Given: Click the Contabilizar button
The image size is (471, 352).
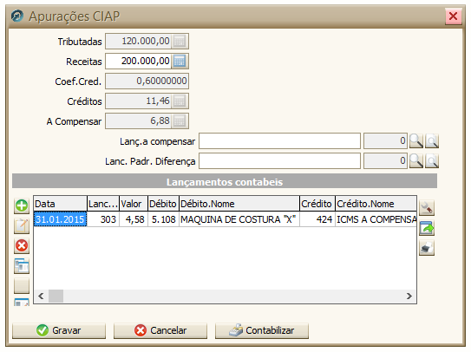Looking at the screenshot, I should pos(262,330).
